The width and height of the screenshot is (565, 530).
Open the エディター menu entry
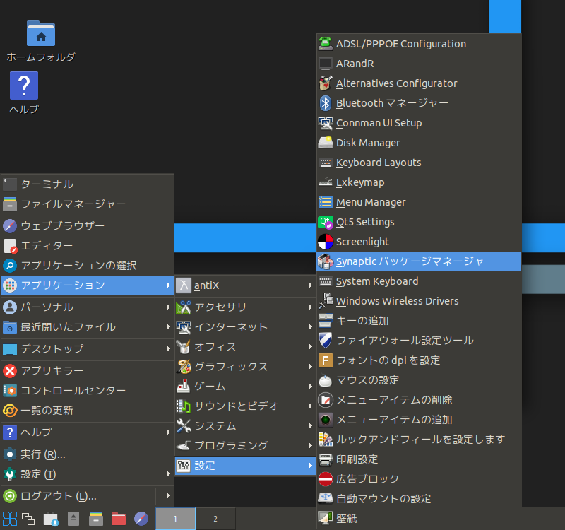[88, 245]
